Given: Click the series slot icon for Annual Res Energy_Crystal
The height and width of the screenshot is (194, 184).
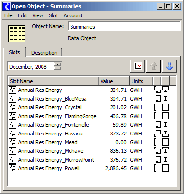Looking at the screenshot, I should point(13,107).
